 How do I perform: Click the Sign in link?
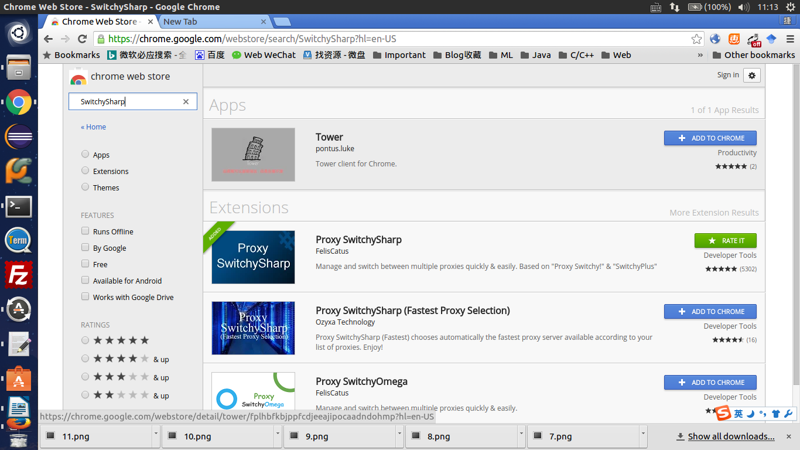728,75
